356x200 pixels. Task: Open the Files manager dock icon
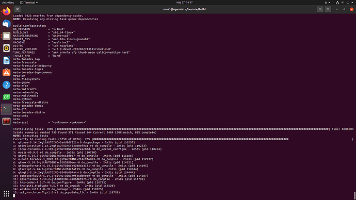coord(6,36)
